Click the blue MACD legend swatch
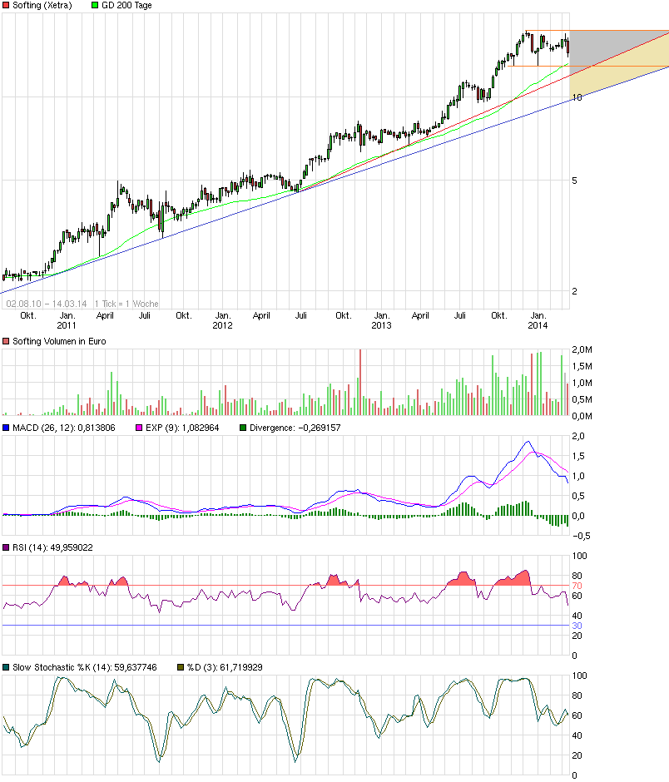The image size is (669, 782). 6,428
